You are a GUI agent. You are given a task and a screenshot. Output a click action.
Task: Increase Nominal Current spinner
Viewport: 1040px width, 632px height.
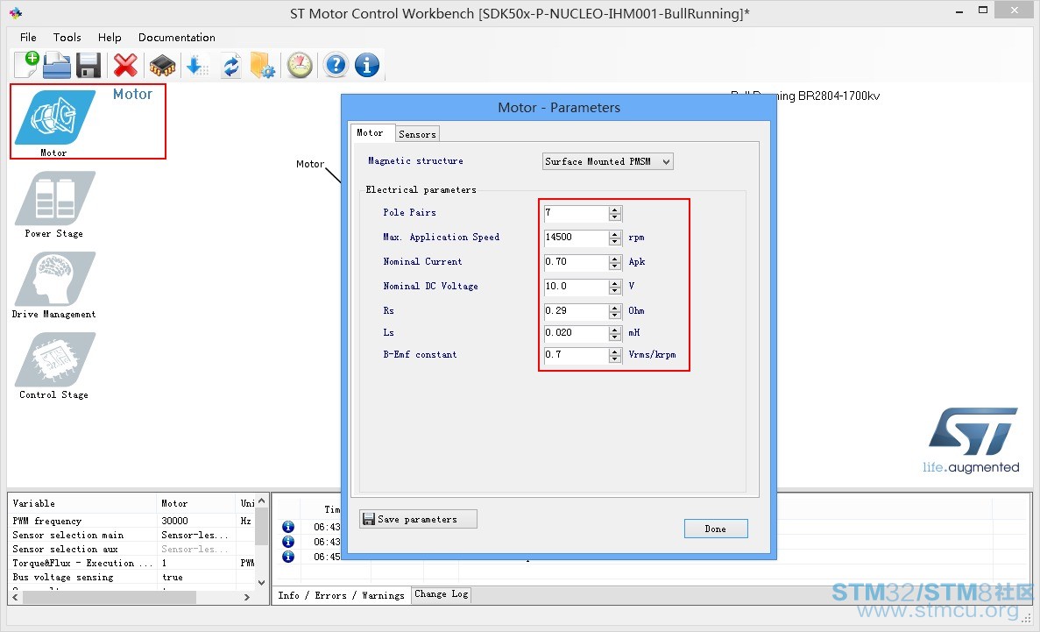click(x=615, y=259)
